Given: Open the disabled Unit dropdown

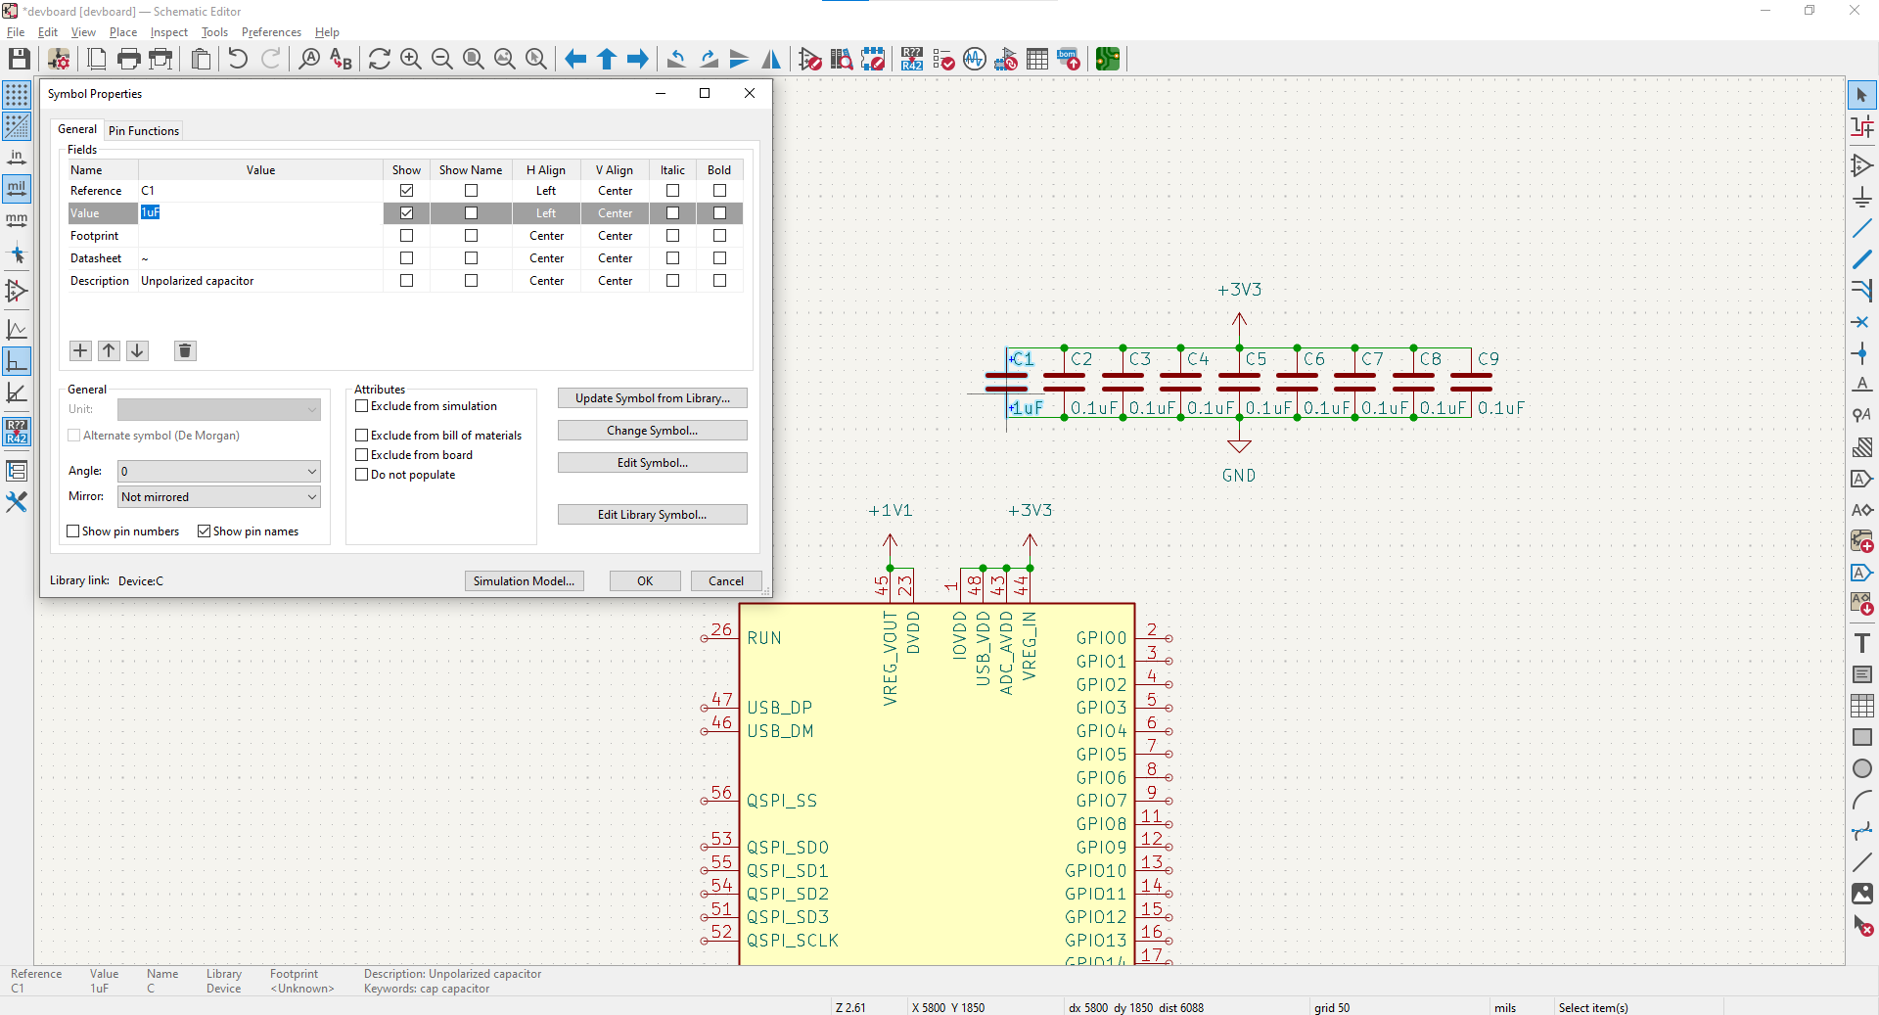Looking at the screenshot, I should point(218,409).
